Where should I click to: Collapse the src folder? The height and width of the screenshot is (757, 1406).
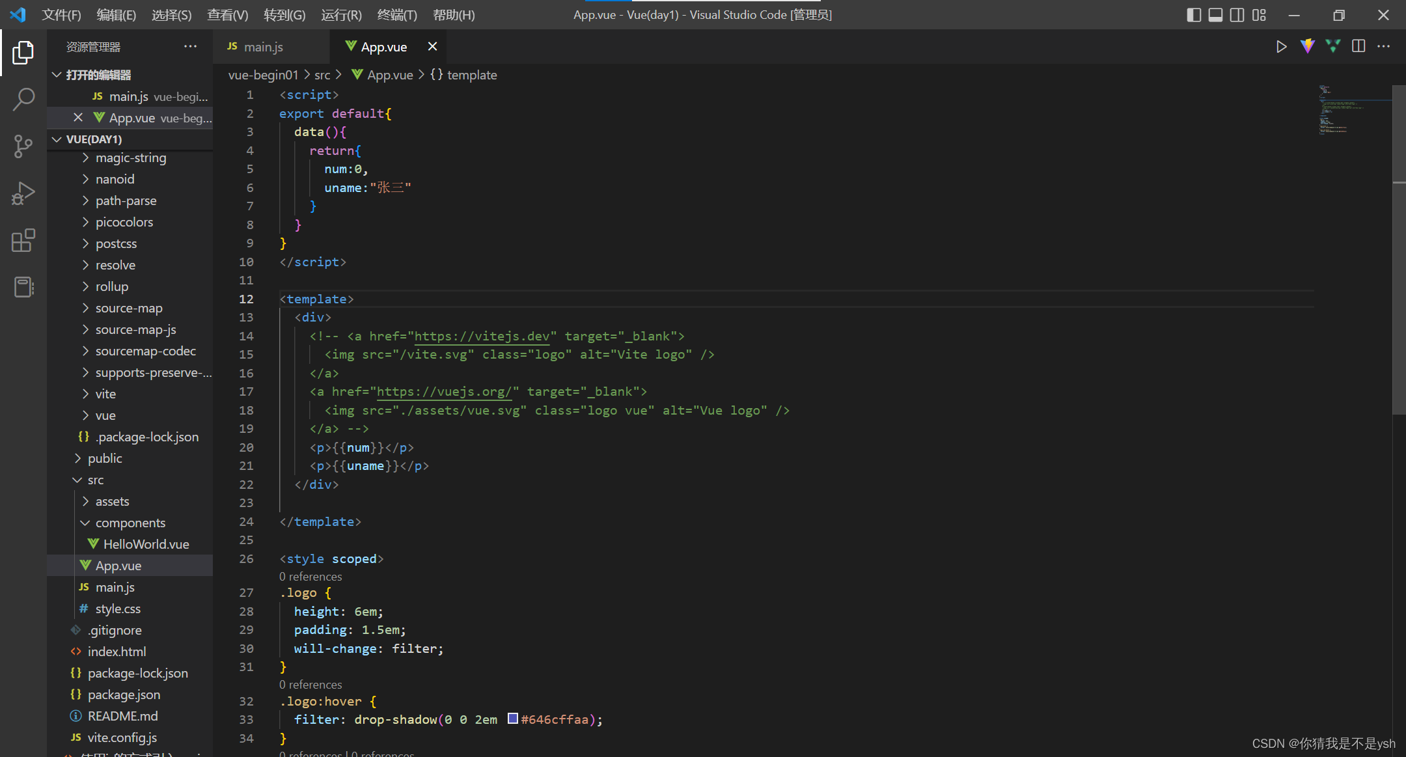point(95,480)
